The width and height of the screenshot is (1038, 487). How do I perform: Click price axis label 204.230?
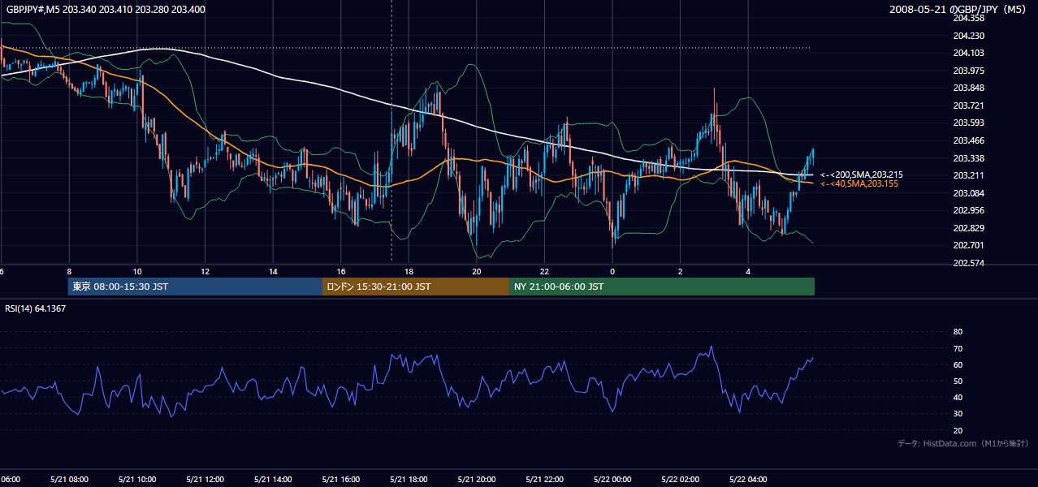pos(968,36)
